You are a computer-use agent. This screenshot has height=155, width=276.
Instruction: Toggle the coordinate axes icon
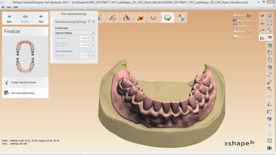(x=262, y=23)
